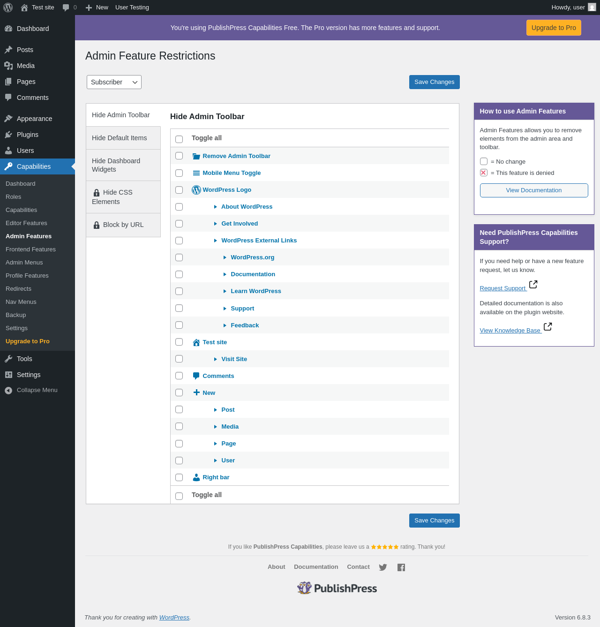Click the external link icon beside Request Support
The width and height of the screenshot is (600, 627).
[x=533, y=285]
